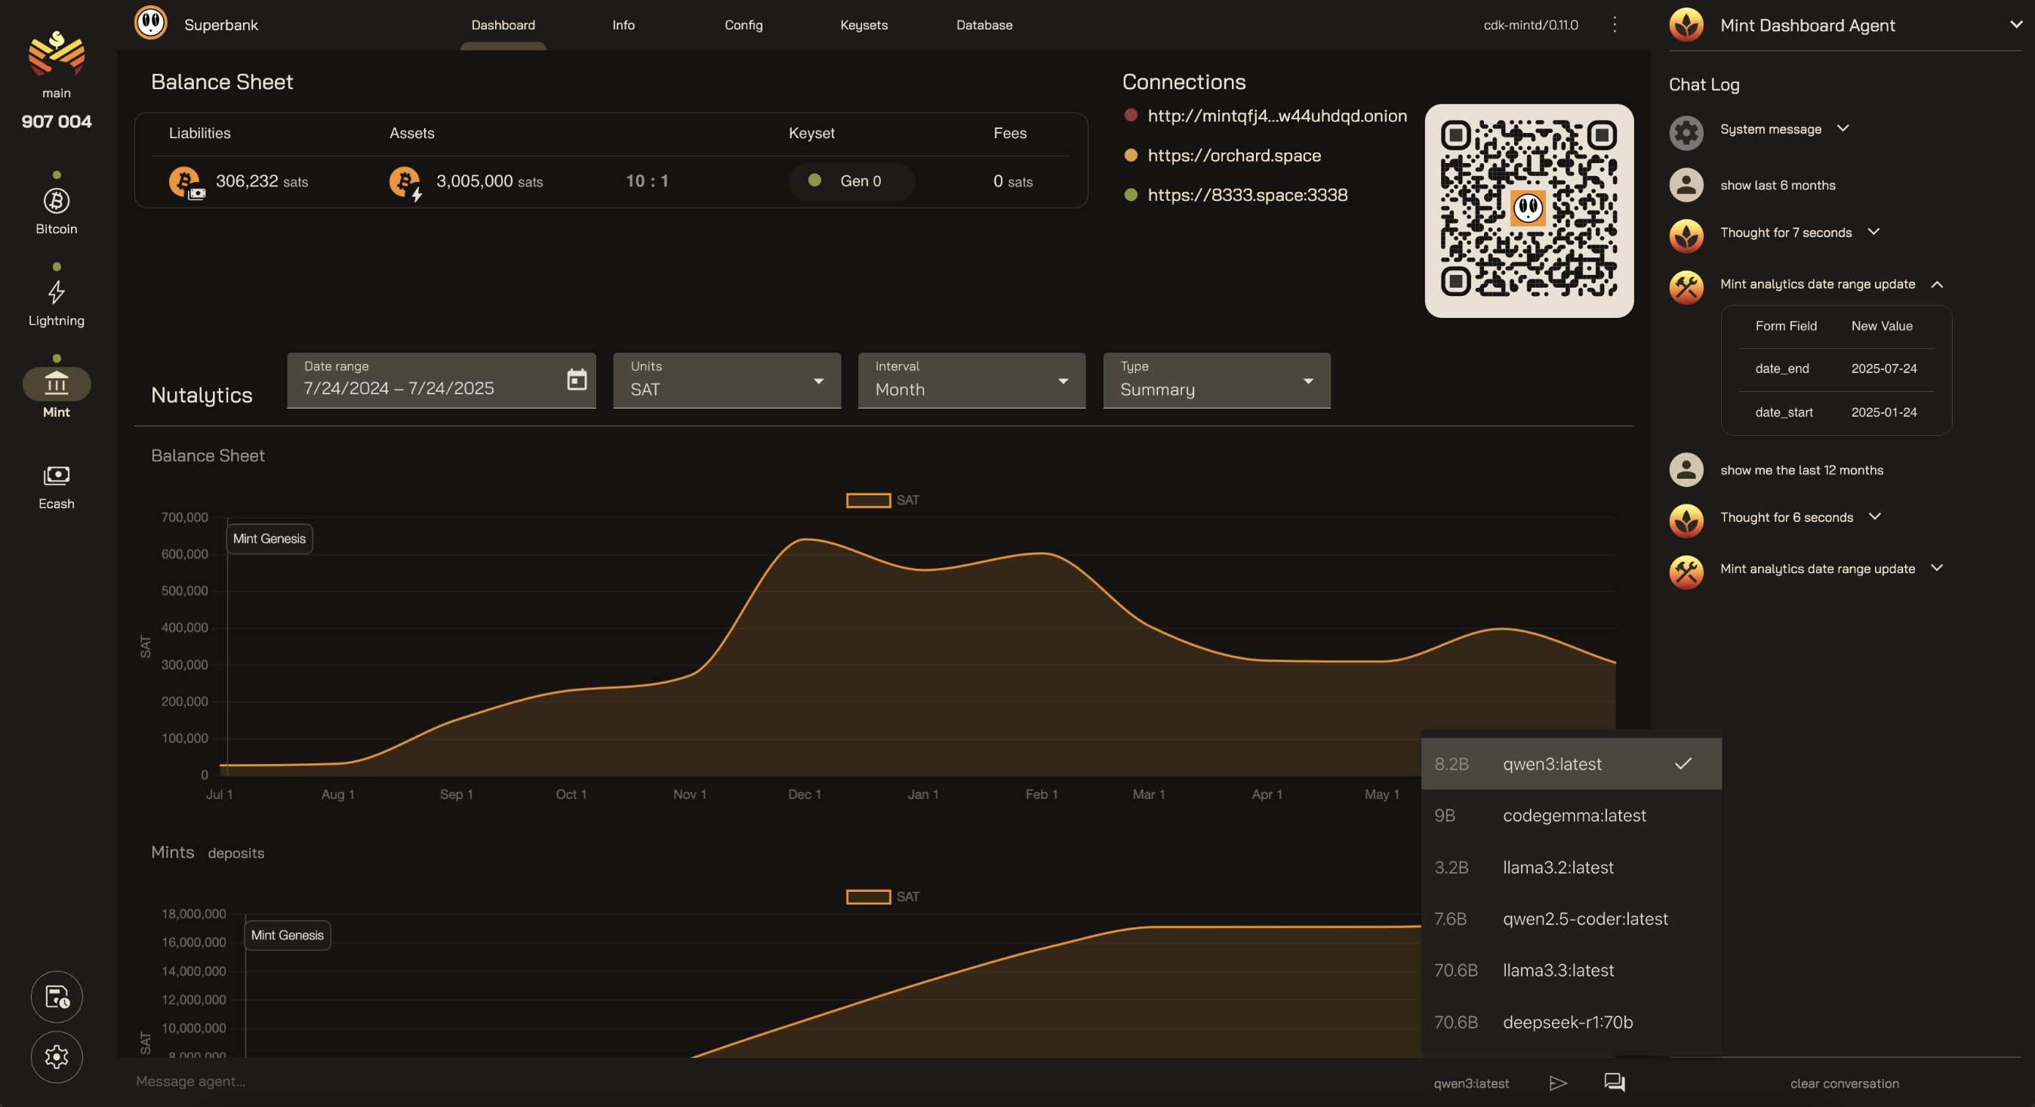Screen dimensions: 2035x1107
Task: Open the Interval dropdown
Action: (971, 381)
